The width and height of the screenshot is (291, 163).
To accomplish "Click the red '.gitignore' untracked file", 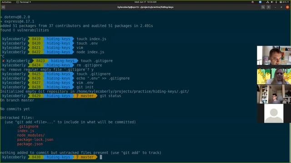I will click(x=28, y=127).
